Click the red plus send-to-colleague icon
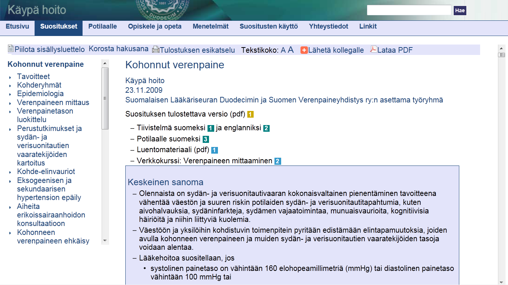Screen dimensions: 508x285 click(x=304, y=50)
